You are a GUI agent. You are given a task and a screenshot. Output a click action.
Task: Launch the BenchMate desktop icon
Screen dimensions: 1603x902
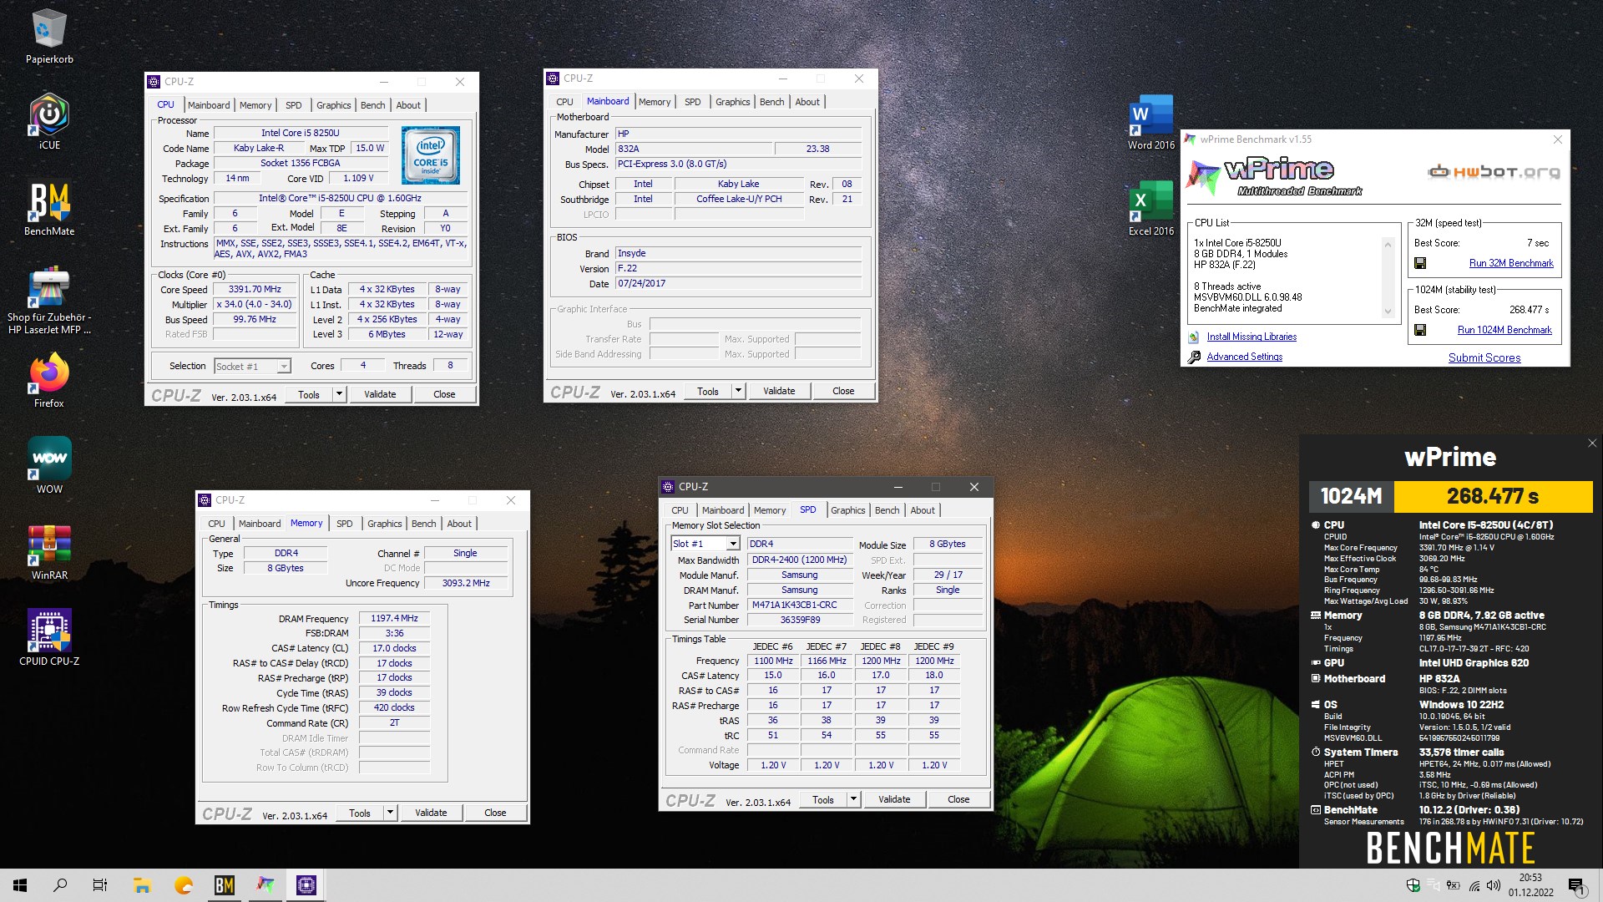49,209
